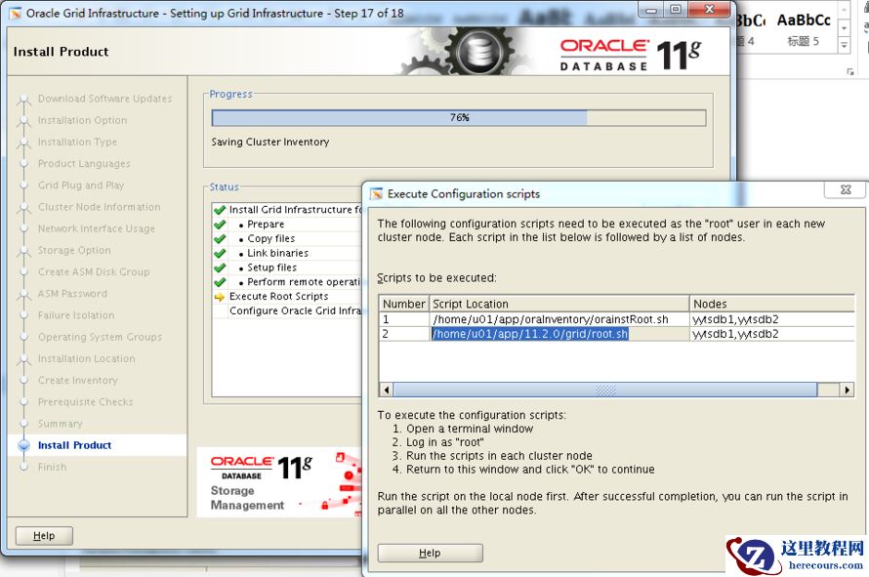The width and height of the screenshot is (869, 577).
Task: Click yellow arrow beside Execute Root Scripts
Action: coord(220,297)
